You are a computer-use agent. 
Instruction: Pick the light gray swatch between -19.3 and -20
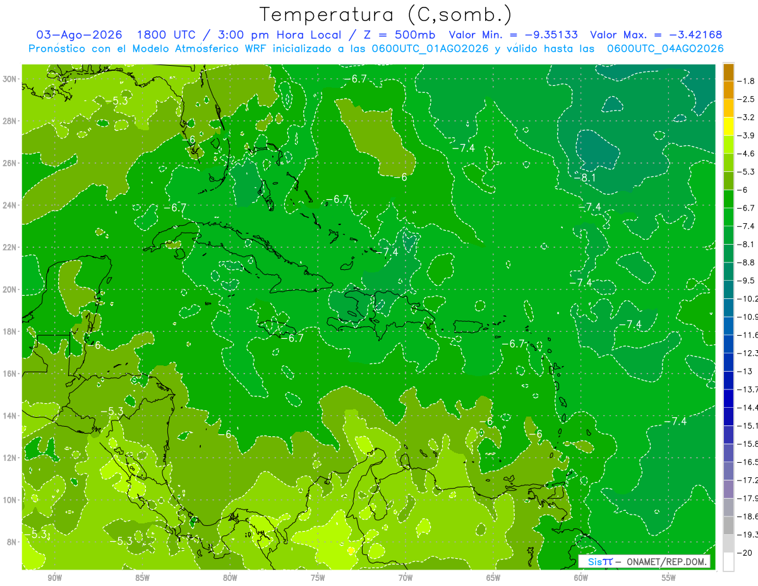pyautogui.click(x=728, y=544)
